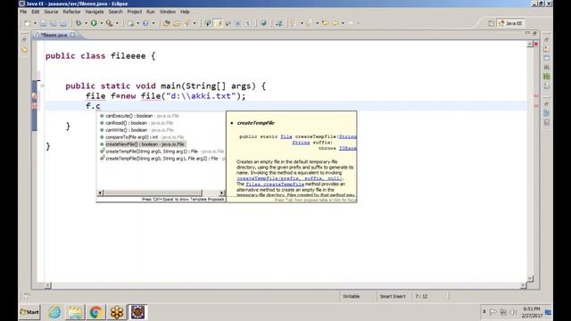The image size is (571, 321).
Task: Click the Open Web Browser globe icon
Action: [x=263, y=23]
